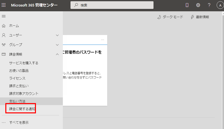Click the 検索 search box
224x129 pixels.
(112, 5)
